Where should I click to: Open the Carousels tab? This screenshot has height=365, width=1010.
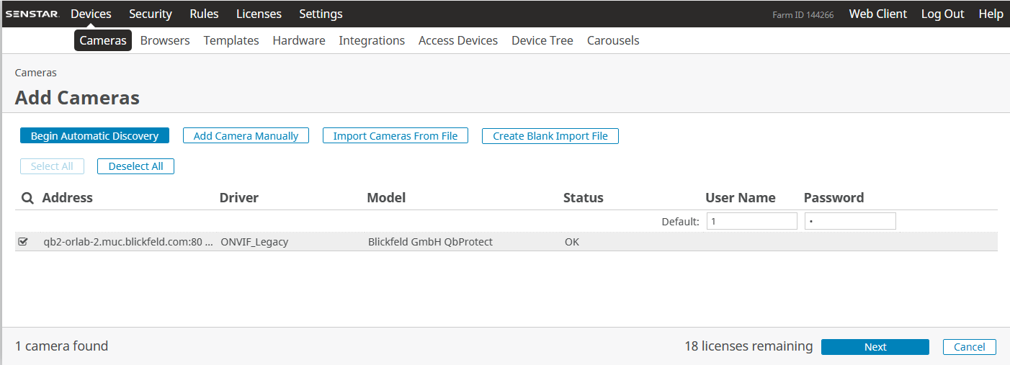tap(613, 40)
